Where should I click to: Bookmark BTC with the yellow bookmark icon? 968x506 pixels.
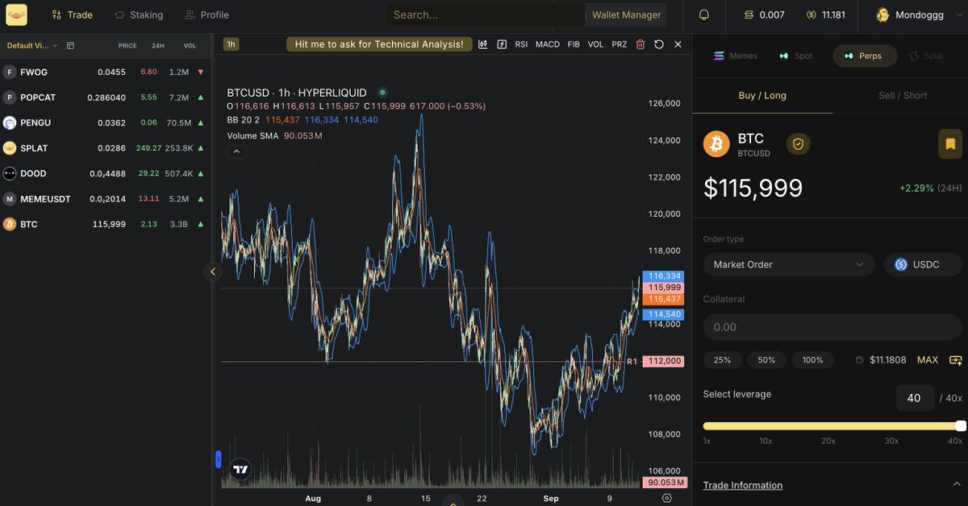[950, 144]
